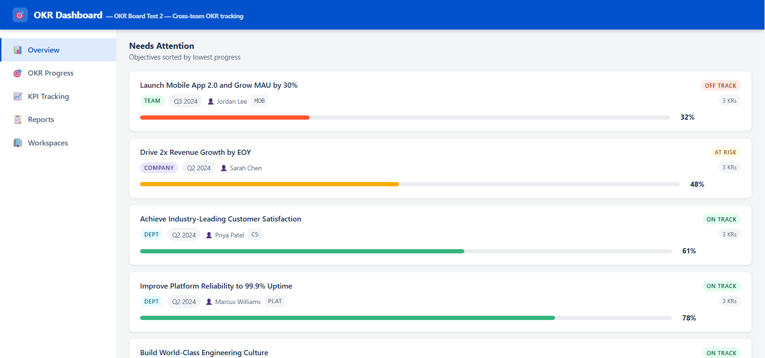Click the DEPT tag on Customer Satisfaction objective
765x358 pixels.
point(151,235)
